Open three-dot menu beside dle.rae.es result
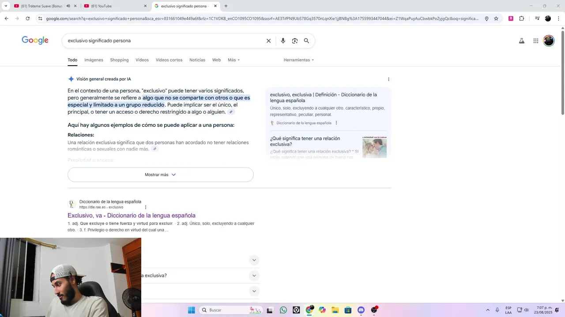 [x=146, y=207]
